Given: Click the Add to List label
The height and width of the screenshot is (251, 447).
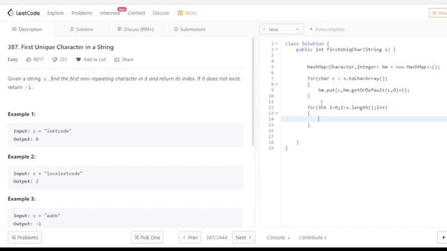Looking at the screenshot, I should (x=95, y=59).
